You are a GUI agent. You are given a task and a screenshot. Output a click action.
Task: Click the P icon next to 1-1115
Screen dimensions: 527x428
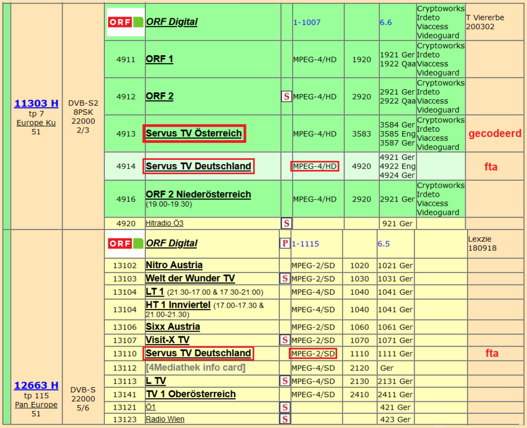point(285,243)
